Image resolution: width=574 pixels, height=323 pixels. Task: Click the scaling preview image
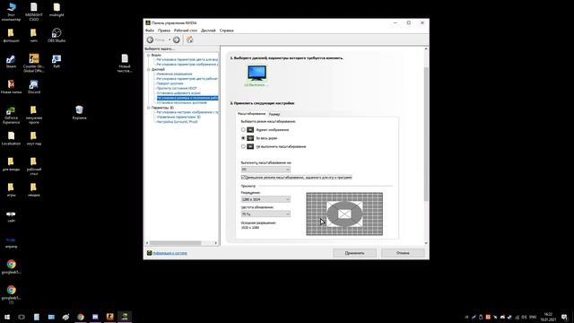344,214
